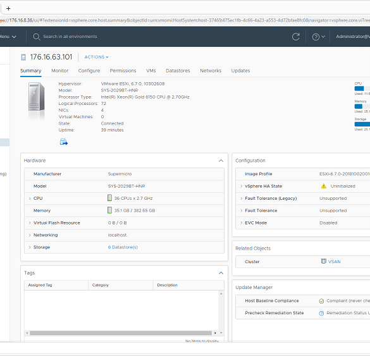This screenshot has height=356, width=370.
Task: Click the Memory usage bar
Action: point(362,106)
